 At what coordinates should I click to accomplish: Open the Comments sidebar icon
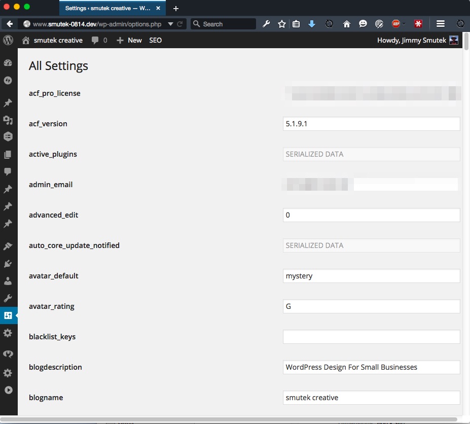[x=8, y=171]
